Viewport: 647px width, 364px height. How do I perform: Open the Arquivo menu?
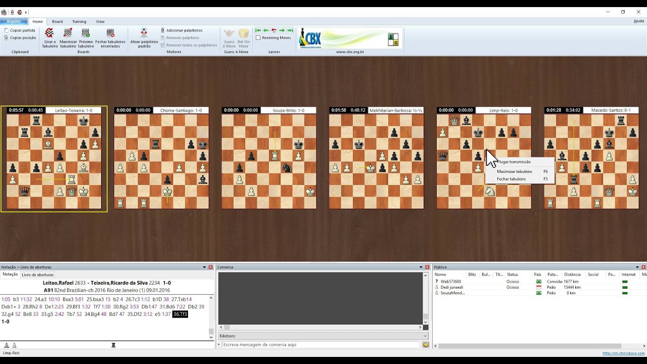(14, 21)
